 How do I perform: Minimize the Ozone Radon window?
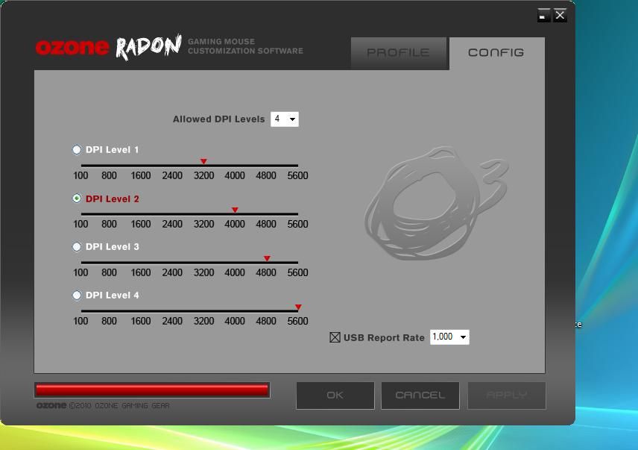click(543, 16)
